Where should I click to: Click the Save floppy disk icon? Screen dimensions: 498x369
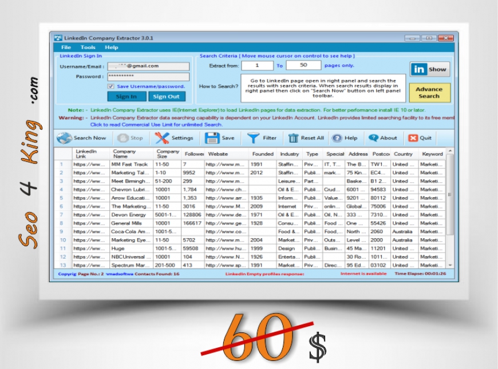212,138
